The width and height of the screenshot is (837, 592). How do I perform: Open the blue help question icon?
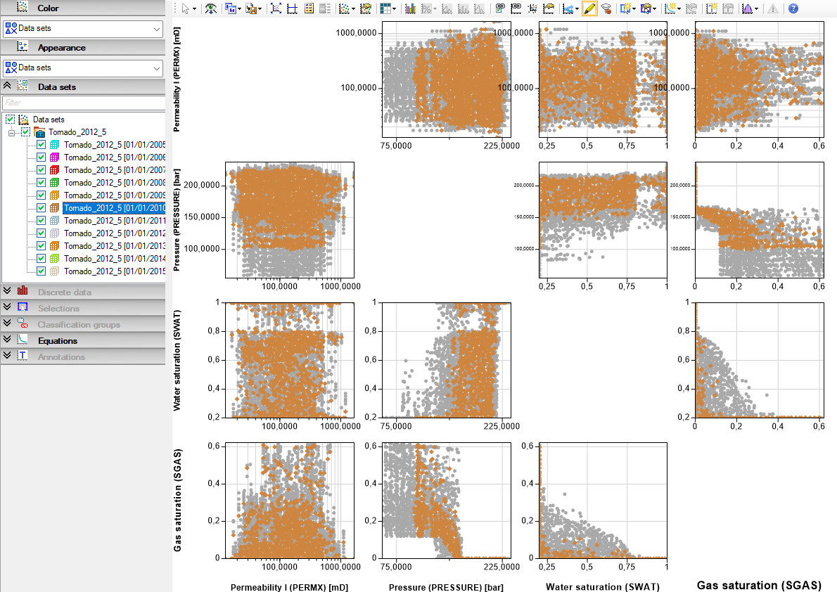click(x=793, y=8)
